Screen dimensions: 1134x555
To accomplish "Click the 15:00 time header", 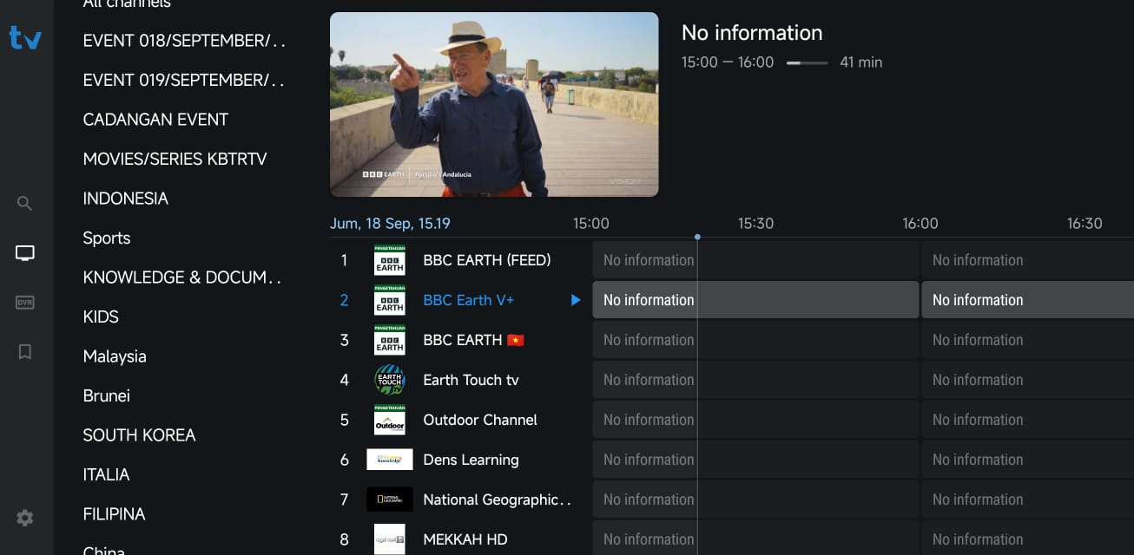I will (x=591, y=224).
